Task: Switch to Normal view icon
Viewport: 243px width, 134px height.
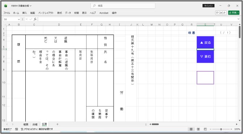Action: click(x=191, y=129)
